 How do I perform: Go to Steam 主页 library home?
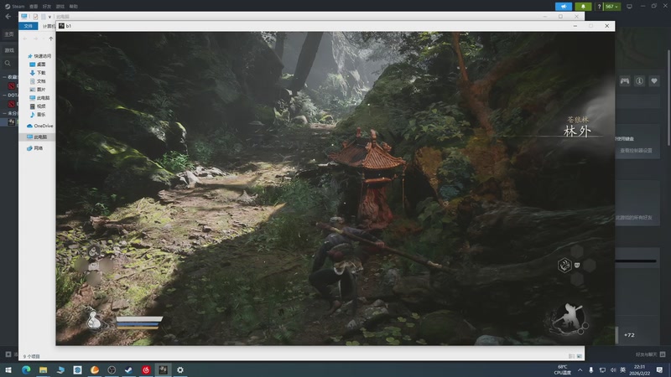[9, 34]
